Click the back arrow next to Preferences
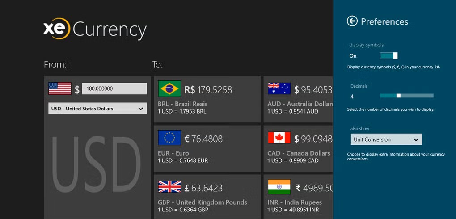 pos(352,21)
